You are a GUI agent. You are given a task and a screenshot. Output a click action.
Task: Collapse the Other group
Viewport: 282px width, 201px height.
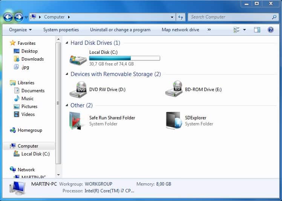click(x=67, y=105)
